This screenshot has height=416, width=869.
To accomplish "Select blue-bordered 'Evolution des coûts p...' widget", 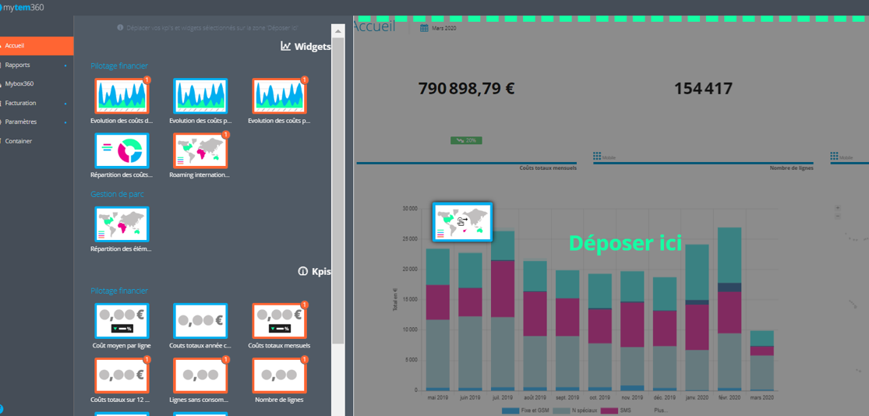I will click(200, 96).
